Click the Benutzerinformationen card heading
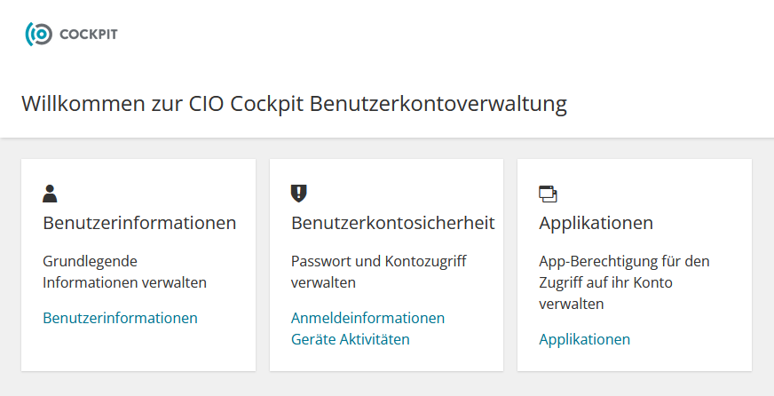The height and width of the screenshot is (396, 774). coord(139,223)
